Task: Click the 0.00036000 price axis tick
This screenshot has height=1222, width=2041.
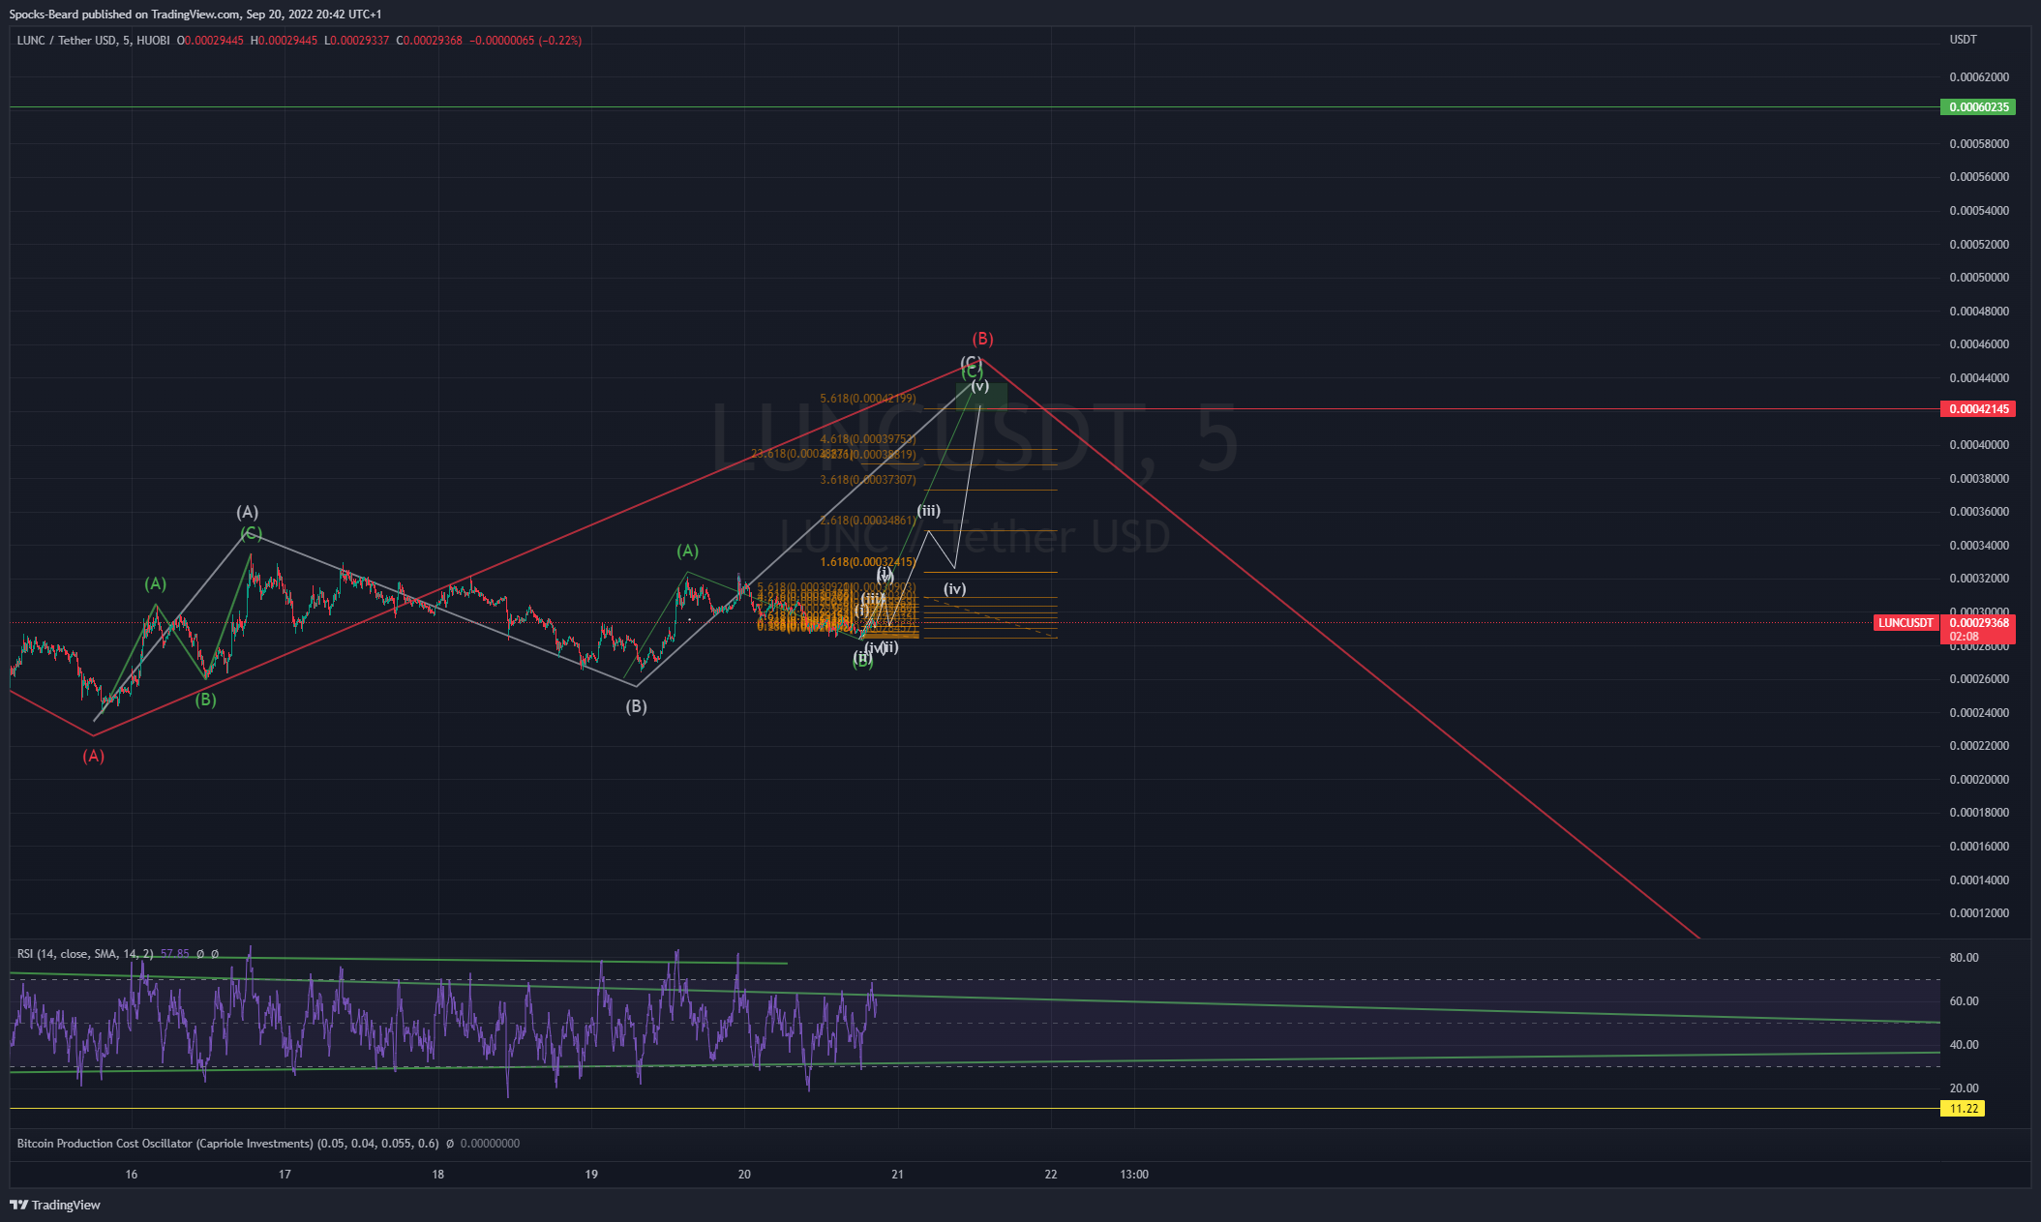Action: pos(1979,512)
